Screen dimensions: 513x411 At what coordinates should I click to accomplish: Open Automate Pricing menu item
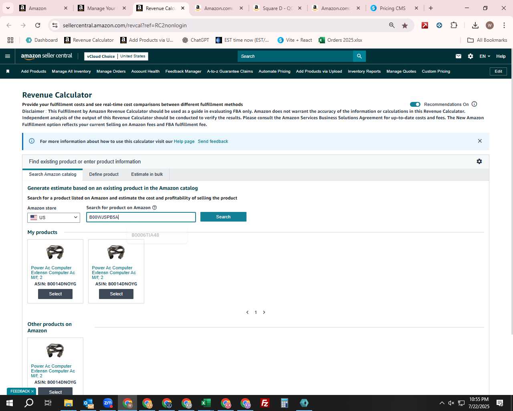pos(275,71)
